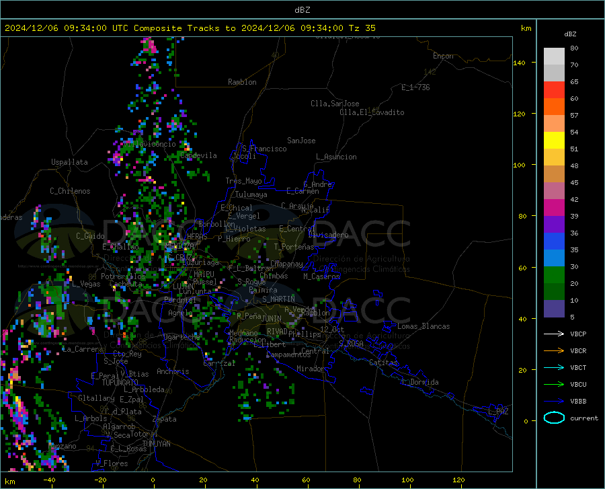Click the 'M_Caseros' map label
The width and height of the screenshot is (605, 489).
click(321, 276)
